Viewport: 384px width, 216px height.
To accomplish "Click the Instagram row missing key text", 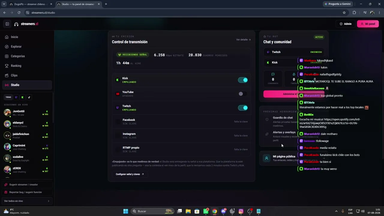I will (241, 136).
